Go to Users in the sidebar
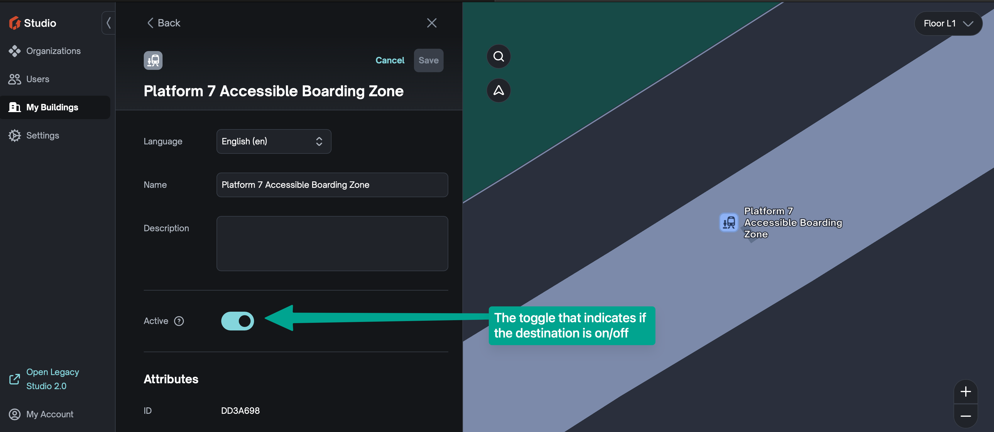 pos(38,79)
